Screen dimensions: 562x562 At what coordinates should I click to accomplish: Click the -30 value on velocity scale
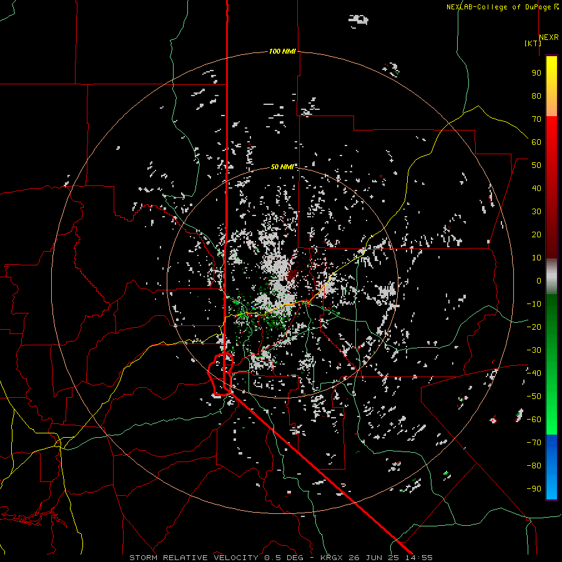[534, 350]
